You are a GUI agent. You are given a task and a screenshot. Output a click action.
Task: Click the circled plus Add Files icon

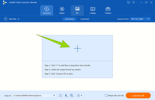(5, 19)
